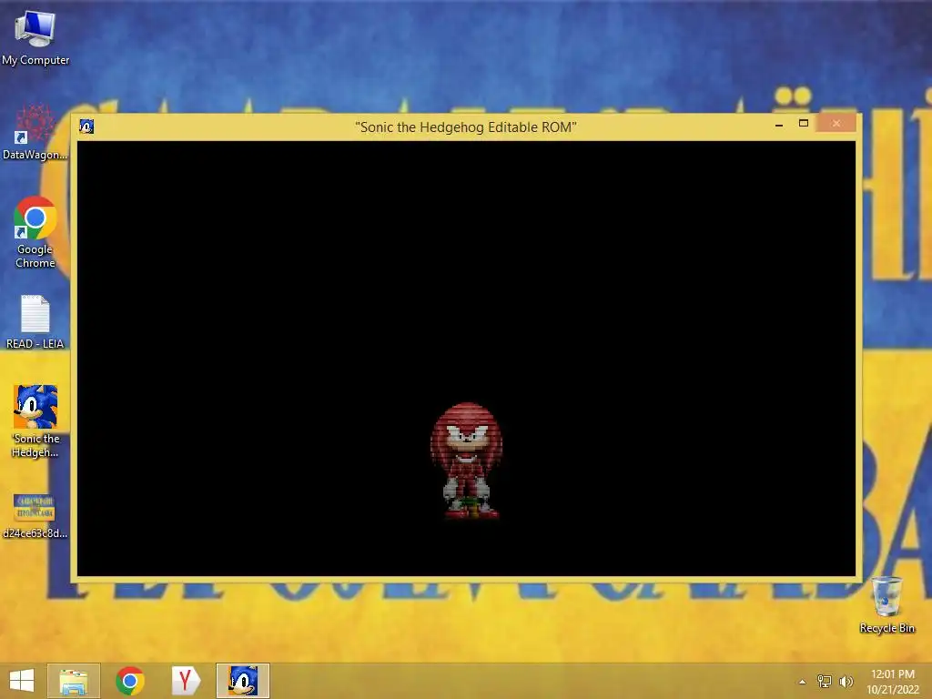Launch Chrome from the taskbar
Viewport: 932px width, 699px height.
(x=130, y=681)
